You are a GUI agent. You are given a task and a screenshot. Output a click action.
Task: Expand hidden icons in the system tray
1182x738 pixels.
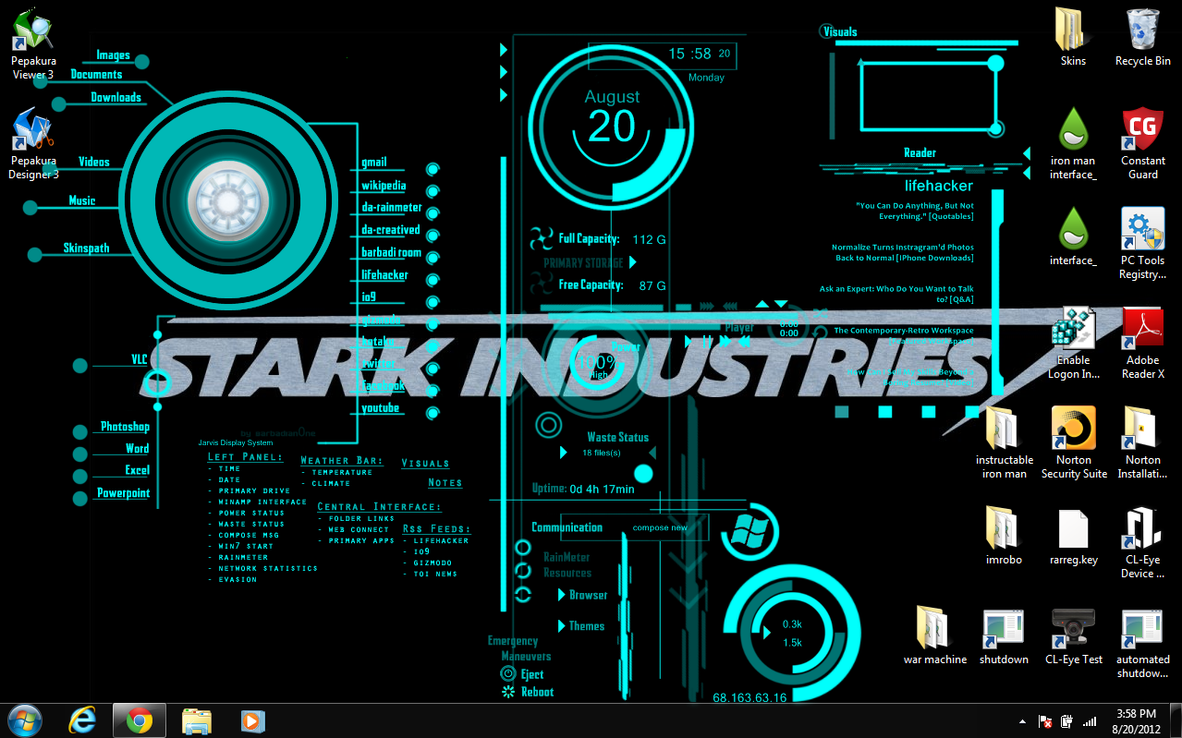(x=1021, y=720)
